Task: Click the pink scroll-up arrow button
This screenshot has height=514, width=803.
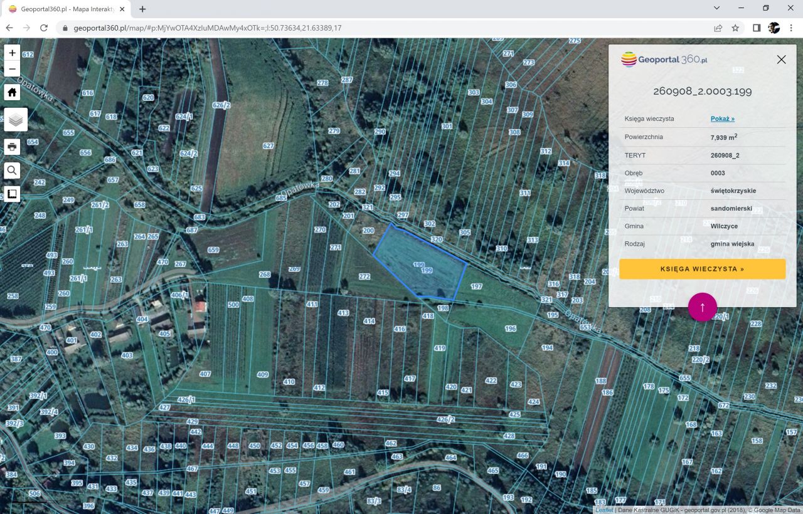Action: tap(702, 307)
